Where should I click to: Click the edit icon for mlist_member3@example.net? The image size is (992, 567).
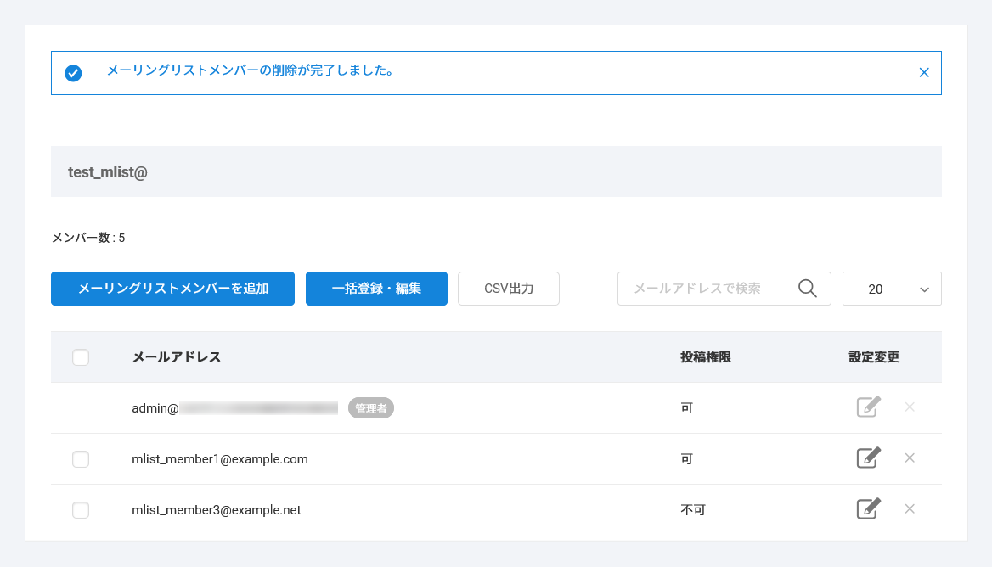coord(867,509)
